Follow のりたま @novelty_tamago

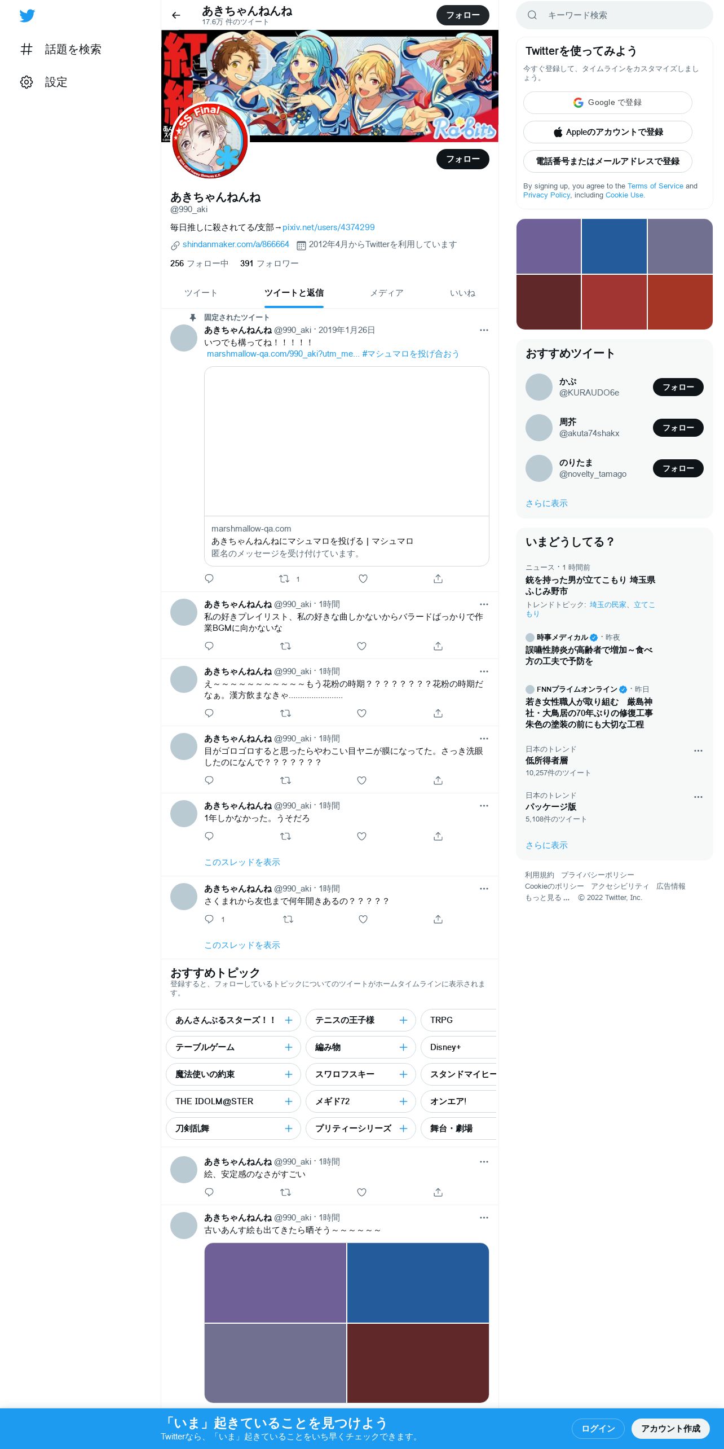[678, 468]
